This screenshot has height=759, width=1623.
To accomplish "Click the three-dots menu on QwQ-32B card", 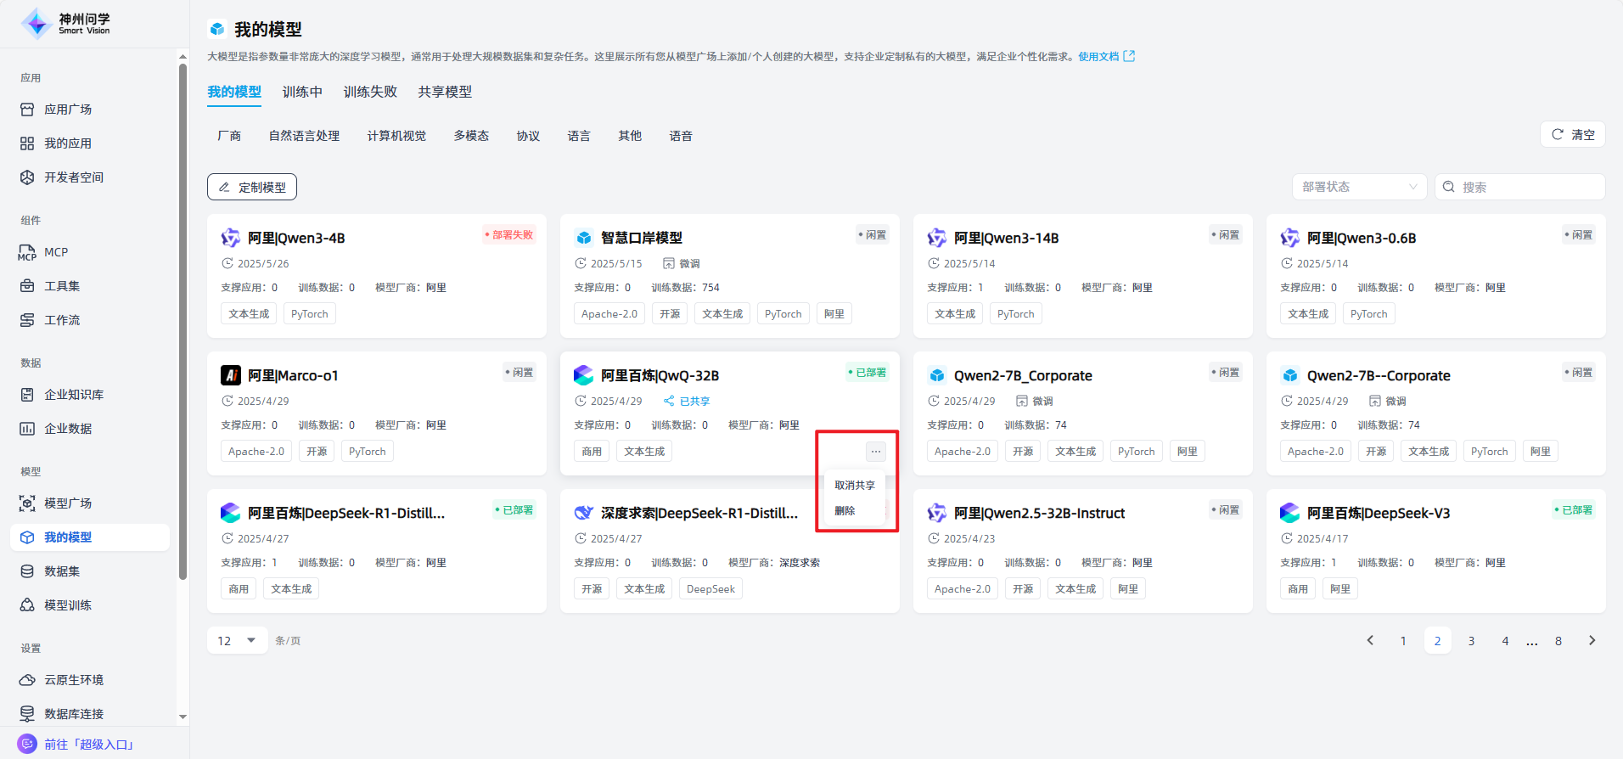I will [875, 452].
